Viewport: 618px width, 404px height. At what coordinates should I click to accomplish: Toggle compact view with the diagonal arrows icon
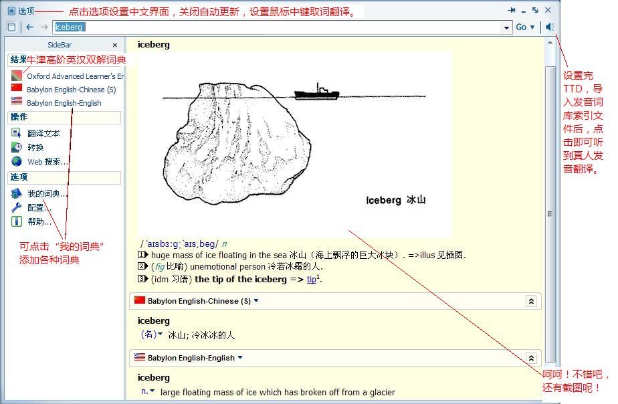tap(535, 10)
